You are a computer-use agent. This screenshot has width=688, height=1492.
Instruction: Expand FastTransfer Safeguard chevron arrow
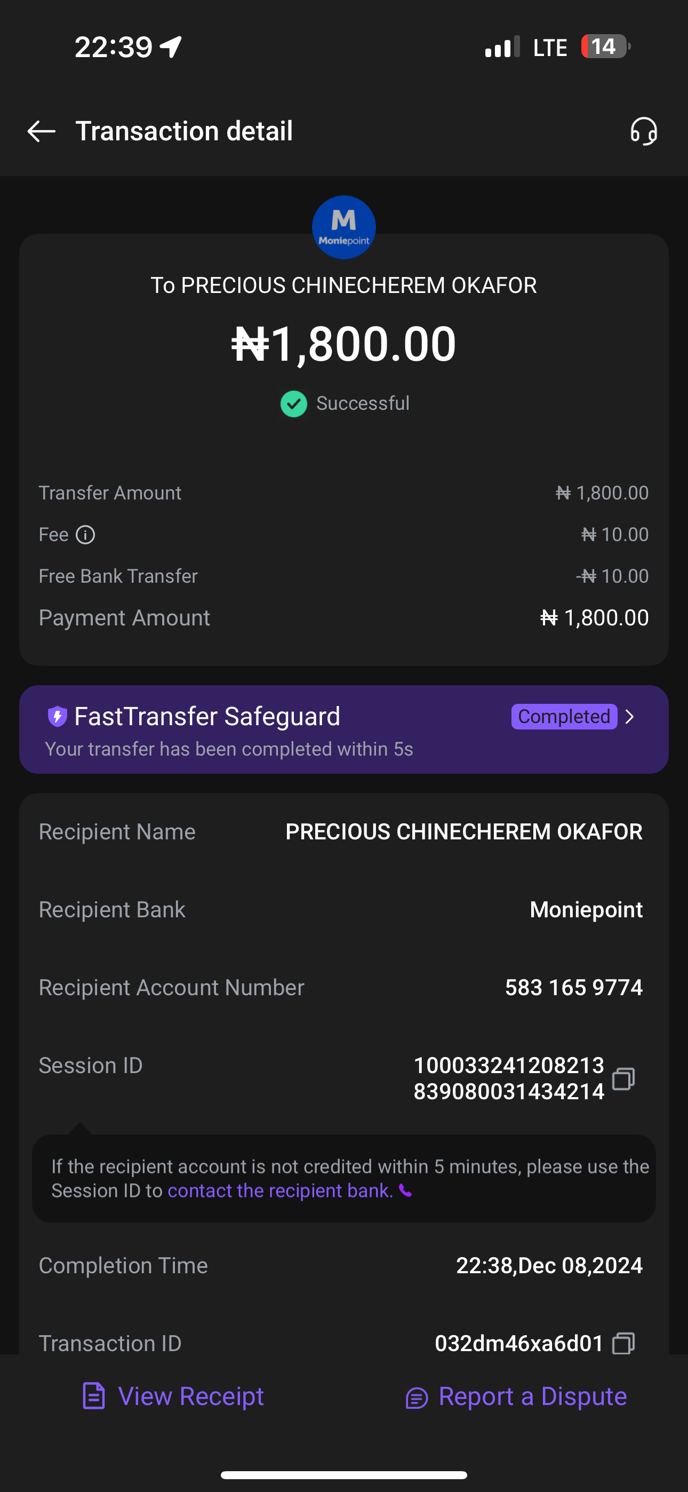click(x=630, y=717)
